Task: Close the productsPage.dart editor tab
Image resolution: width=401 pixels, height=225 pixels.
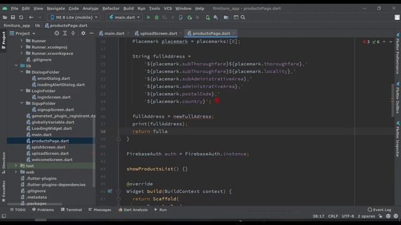Action: [x=234, y=33]
